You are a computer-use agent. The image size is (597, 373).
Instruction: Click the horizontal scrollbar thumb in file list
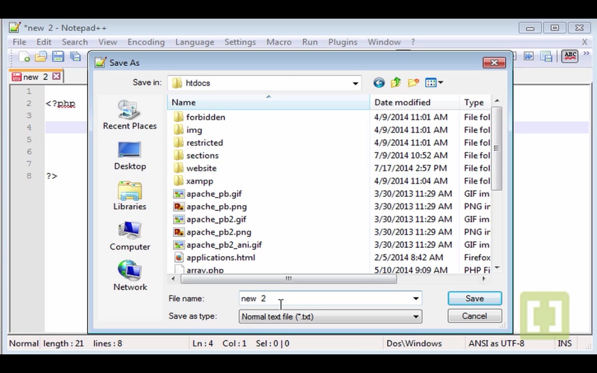(x=289, y=279)
